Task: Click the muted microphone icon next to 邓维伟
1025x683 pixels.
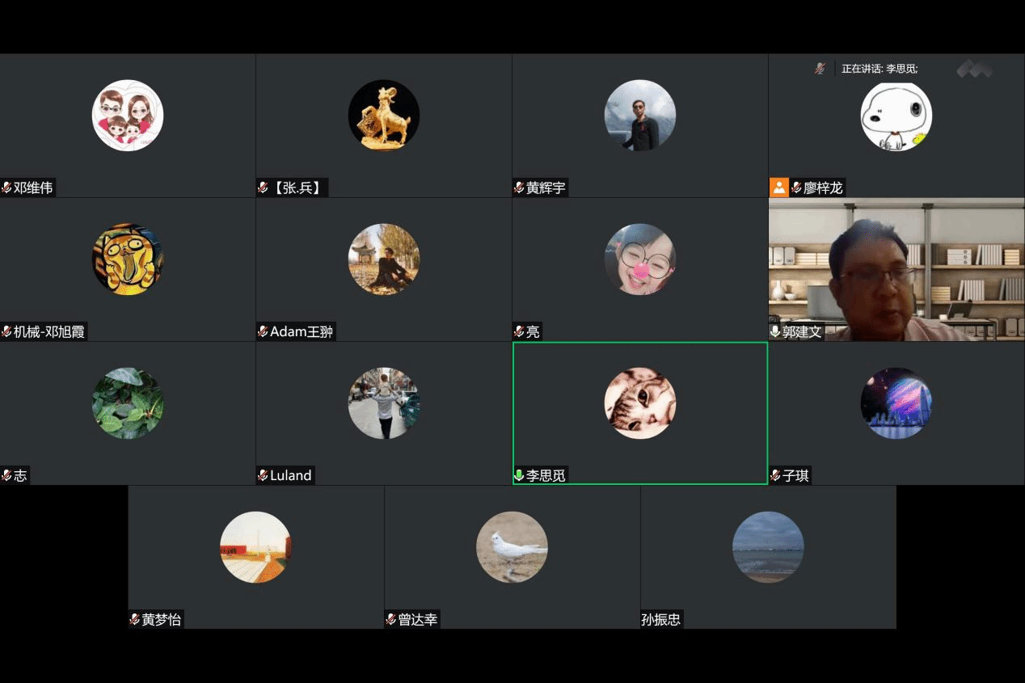Action: [x=6, y=188]
